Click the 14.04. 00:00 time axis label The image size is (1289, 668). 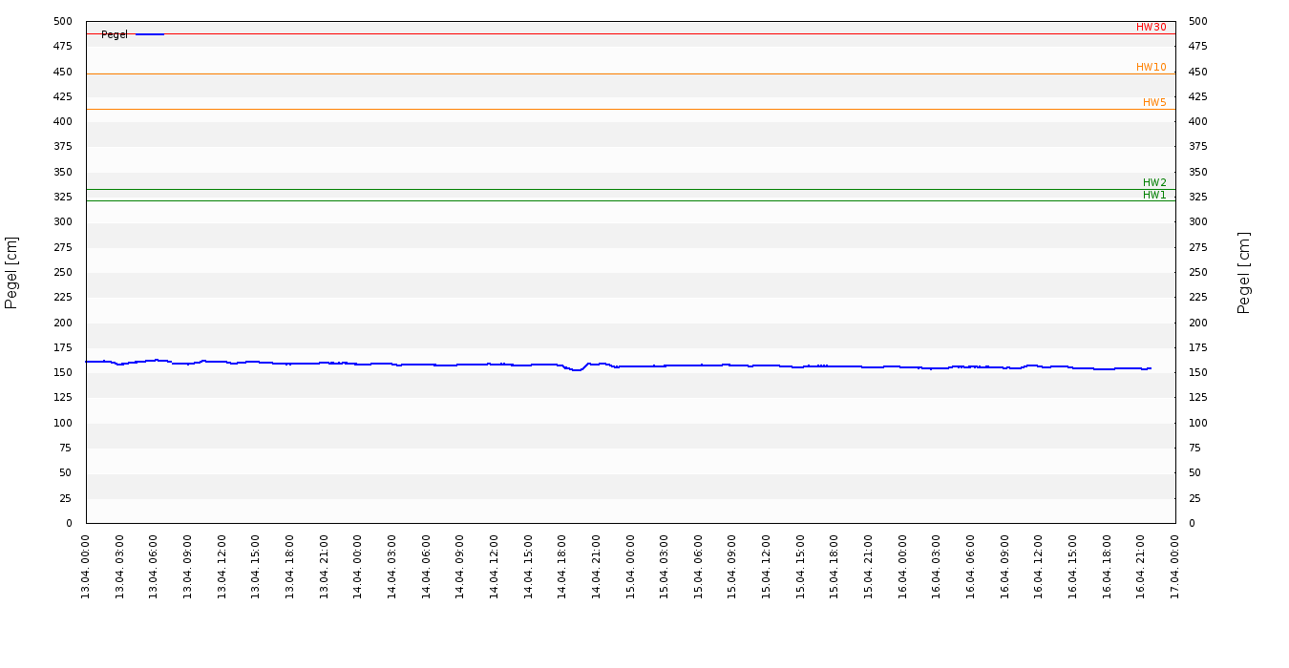358,567
